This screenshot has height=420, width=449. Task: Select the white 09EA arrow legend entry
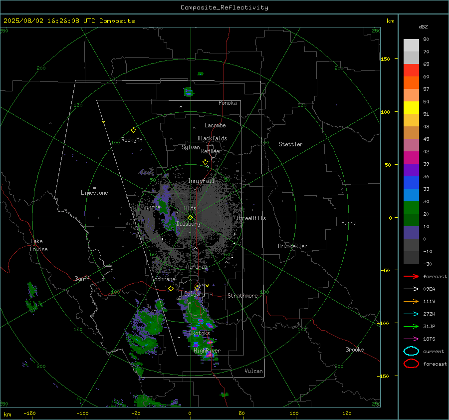(x=411, y=289)
